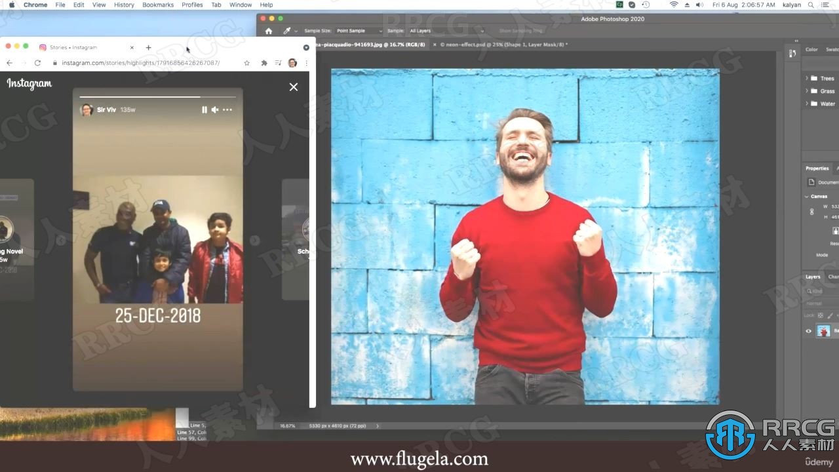The height and width of the screenshot is (472, 839).
Task: Expand the Trees swatch folder
Action: 806,78
